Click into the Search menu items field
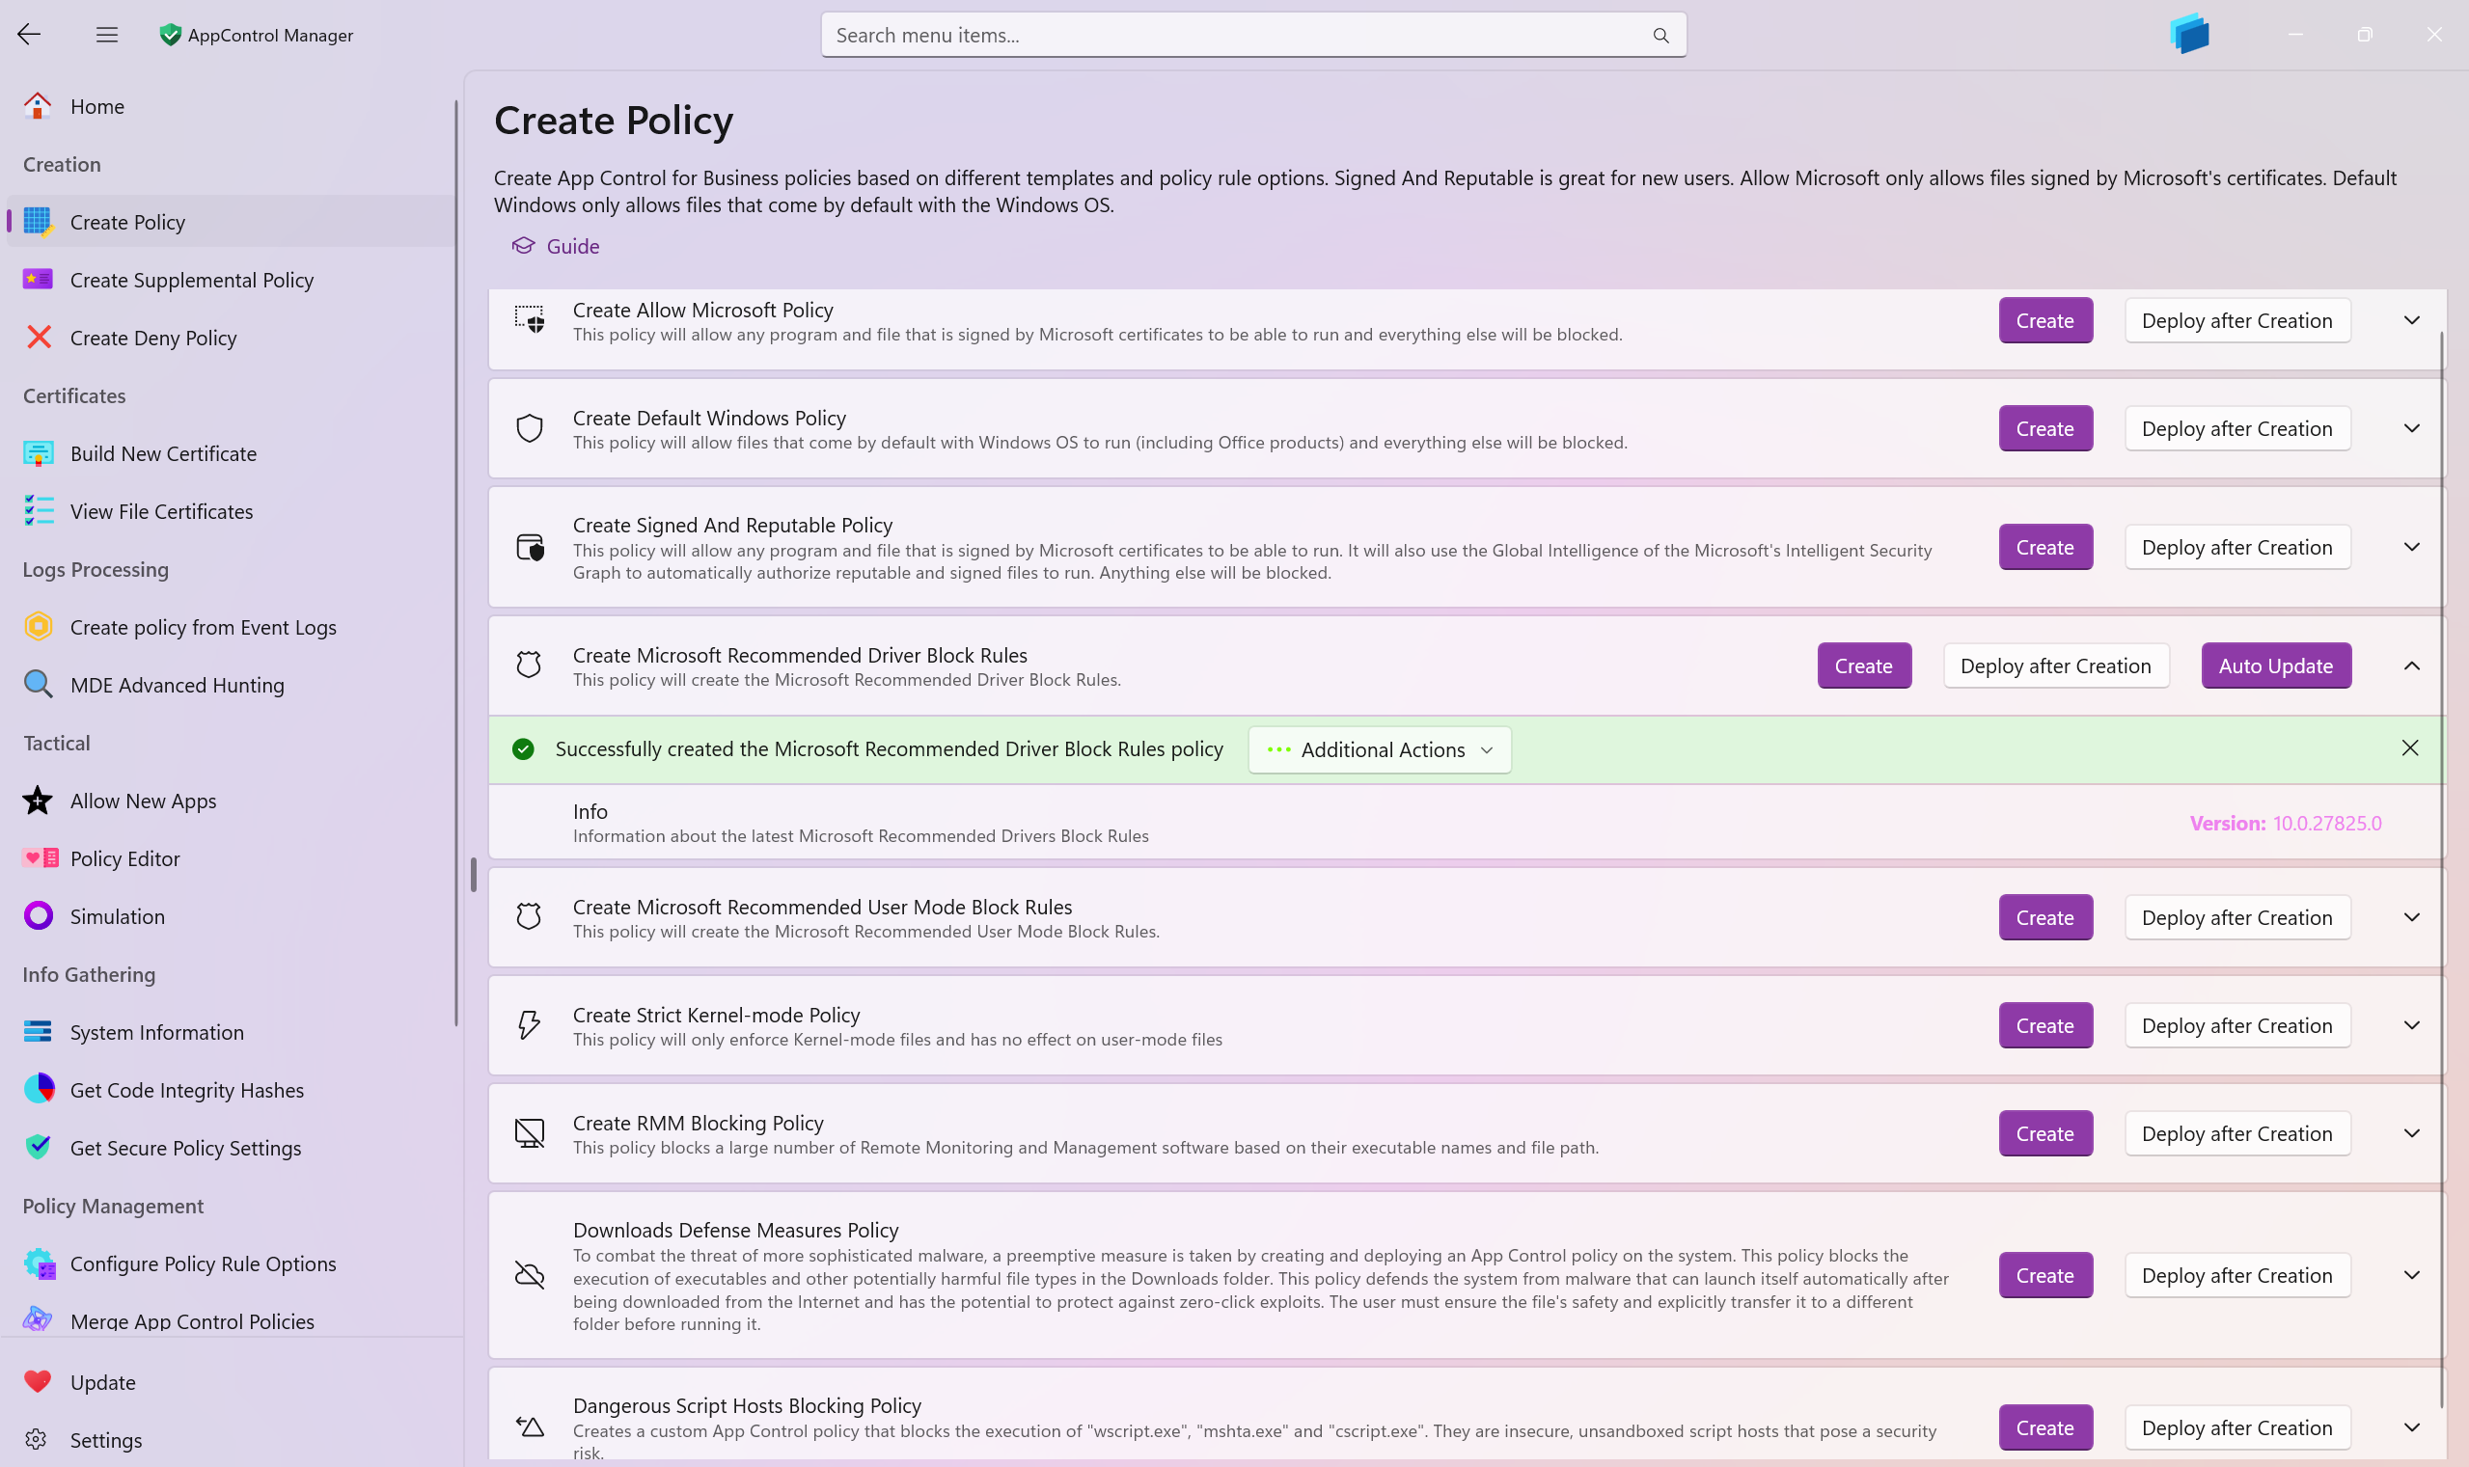Viewport: 2469px width, 1467px height. (1236, 36)
